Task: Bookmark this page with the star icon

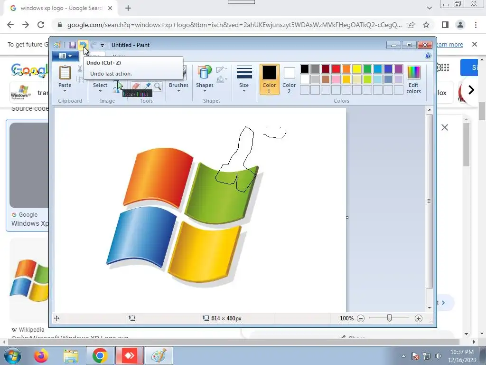Action: 426,25
